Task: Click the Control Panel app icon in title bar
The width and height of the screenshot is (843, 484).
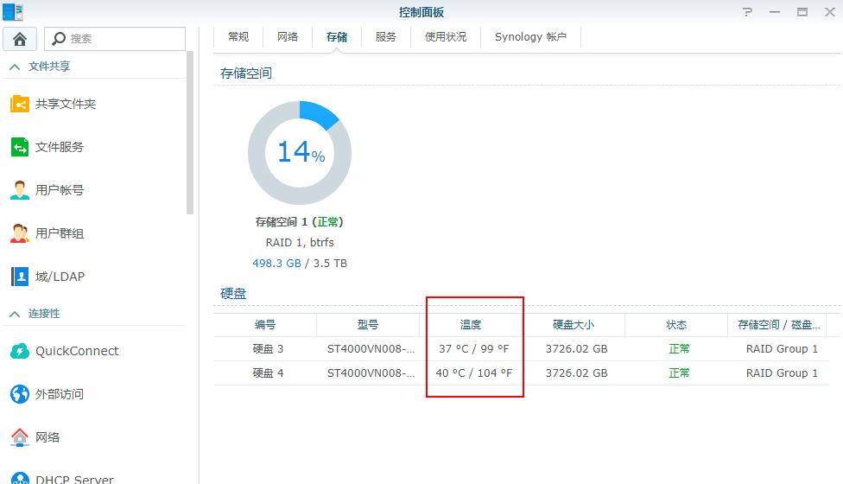Action: 13,12
